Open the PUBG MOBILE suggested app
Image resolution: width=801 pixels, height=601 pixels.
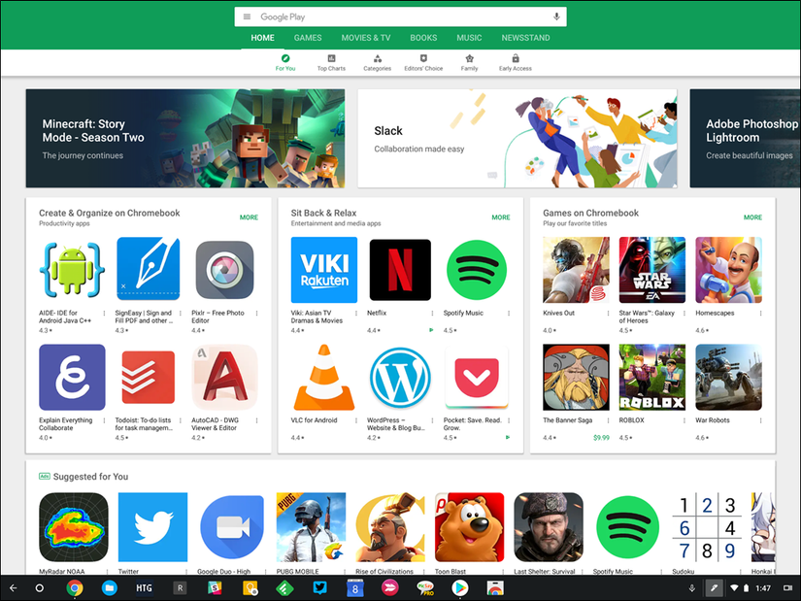[311, 527]
